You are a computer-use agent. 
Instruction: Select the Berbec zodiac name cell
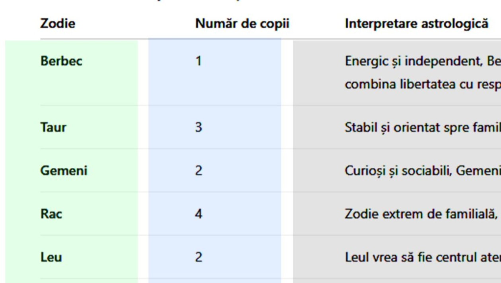(x=61, y=61)
